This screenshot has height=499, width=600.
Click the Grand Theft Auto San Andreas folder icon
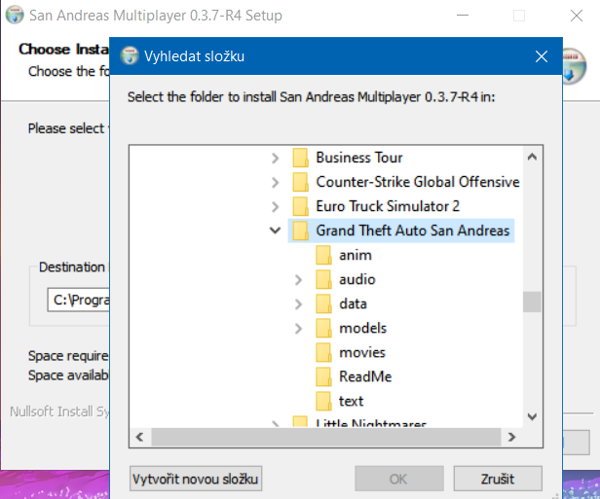300,231
